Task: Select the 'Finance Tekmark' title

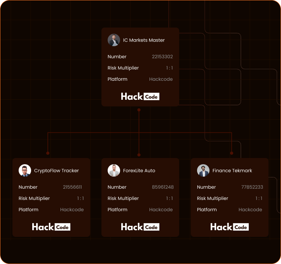Action: [x=232, y=170]
